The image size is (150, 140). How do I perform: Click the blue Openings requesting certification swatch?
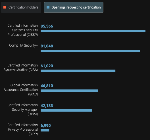[48, 7]
